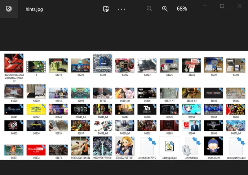The height and width of the screenshot is (175, 248).
Task: Select the tall blue console thumbnail 64221
Action: pyautogui.click(x=103, y=63)
